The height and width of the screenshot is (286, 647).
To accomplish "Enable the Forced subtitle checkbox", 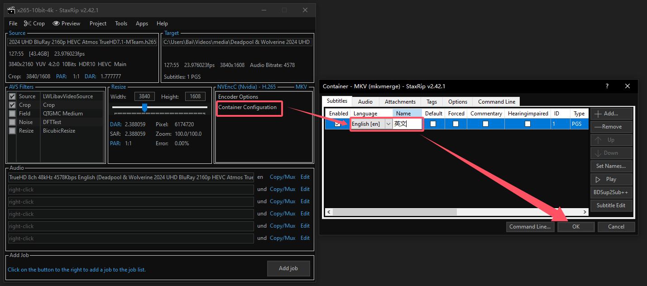I will pyautogui.click(x=456, y=124).
